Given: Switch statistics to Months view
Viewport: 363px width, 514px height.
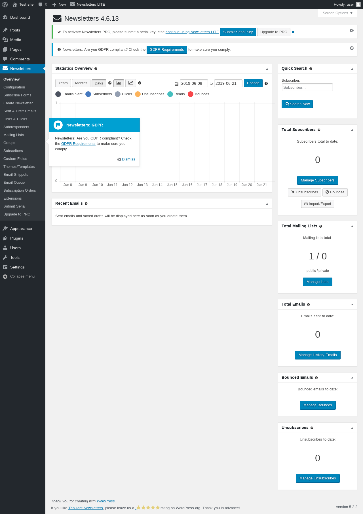Looking at the screenshot, I should click(81, 83).
